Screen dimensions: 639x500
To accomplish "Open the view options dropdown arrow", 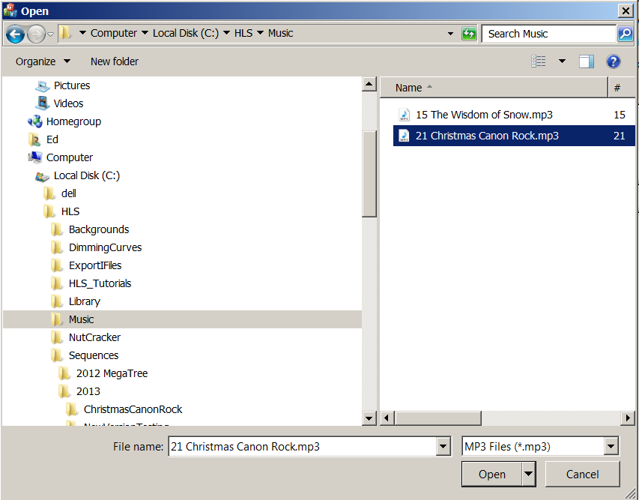I will (x=562, y=61).
